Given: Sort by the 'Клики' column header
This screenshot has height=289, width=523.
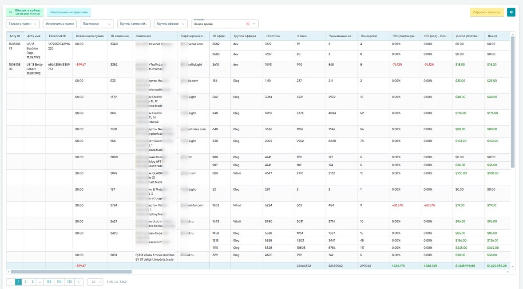Looking at the screenshot, I should pyautogui.click(x=302, y=36).
